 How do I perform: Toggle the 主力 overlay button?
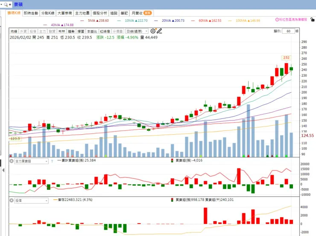pos(43,31)
